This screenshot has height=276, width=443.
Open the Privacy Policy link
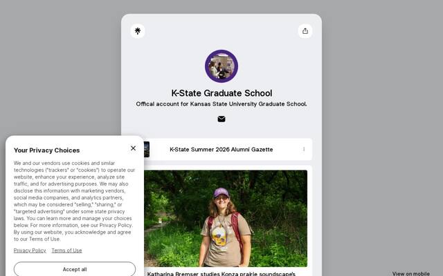[x=30, y=250]
